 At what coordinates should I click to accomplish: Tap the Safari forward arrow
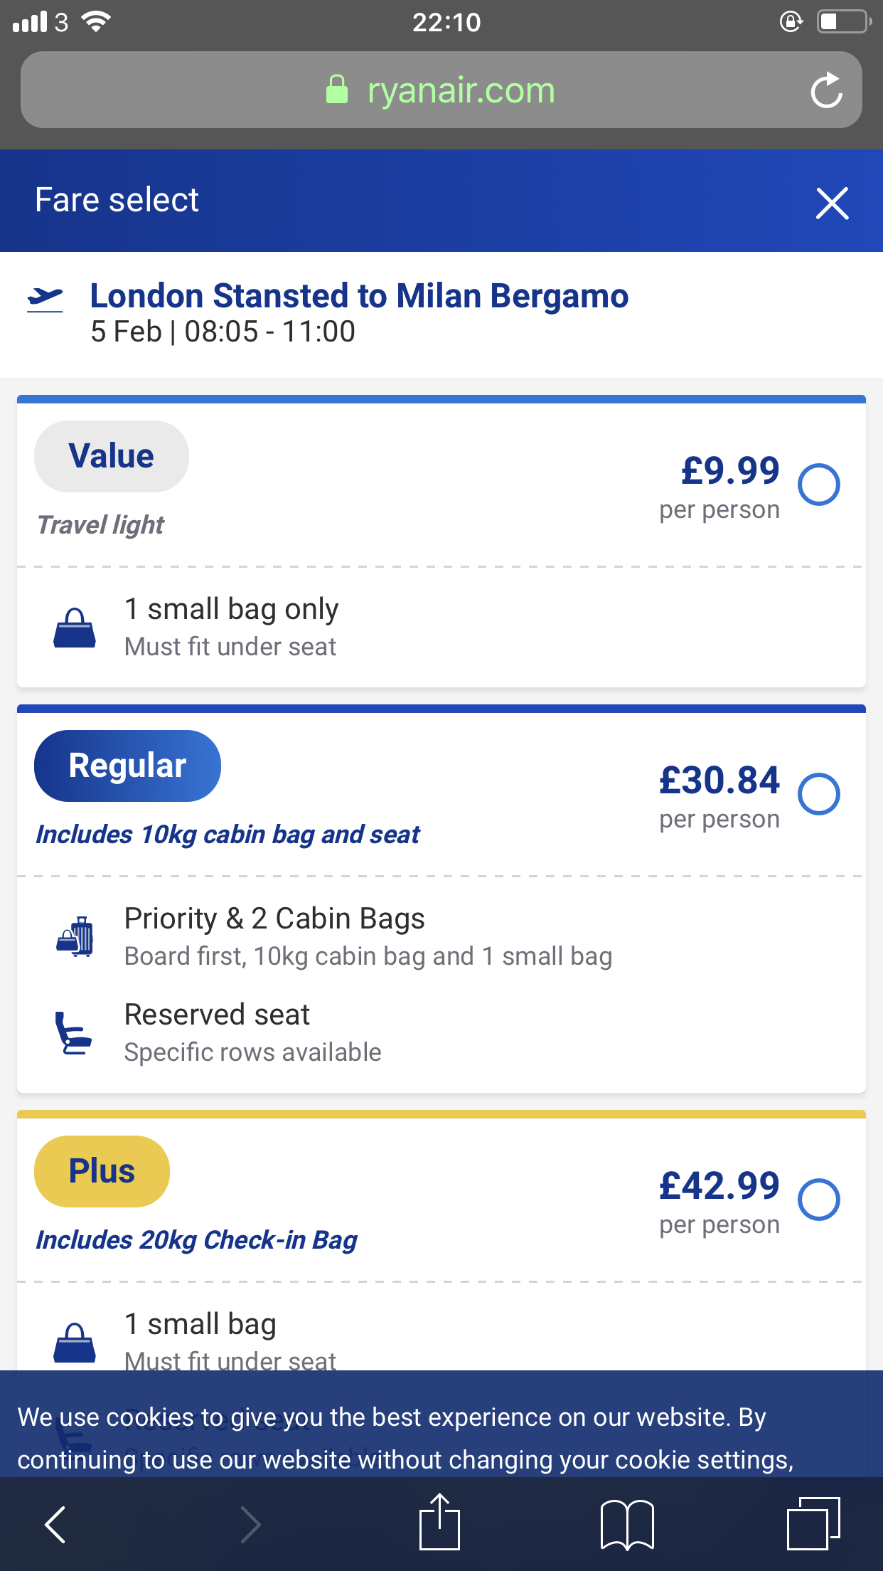250,1524
